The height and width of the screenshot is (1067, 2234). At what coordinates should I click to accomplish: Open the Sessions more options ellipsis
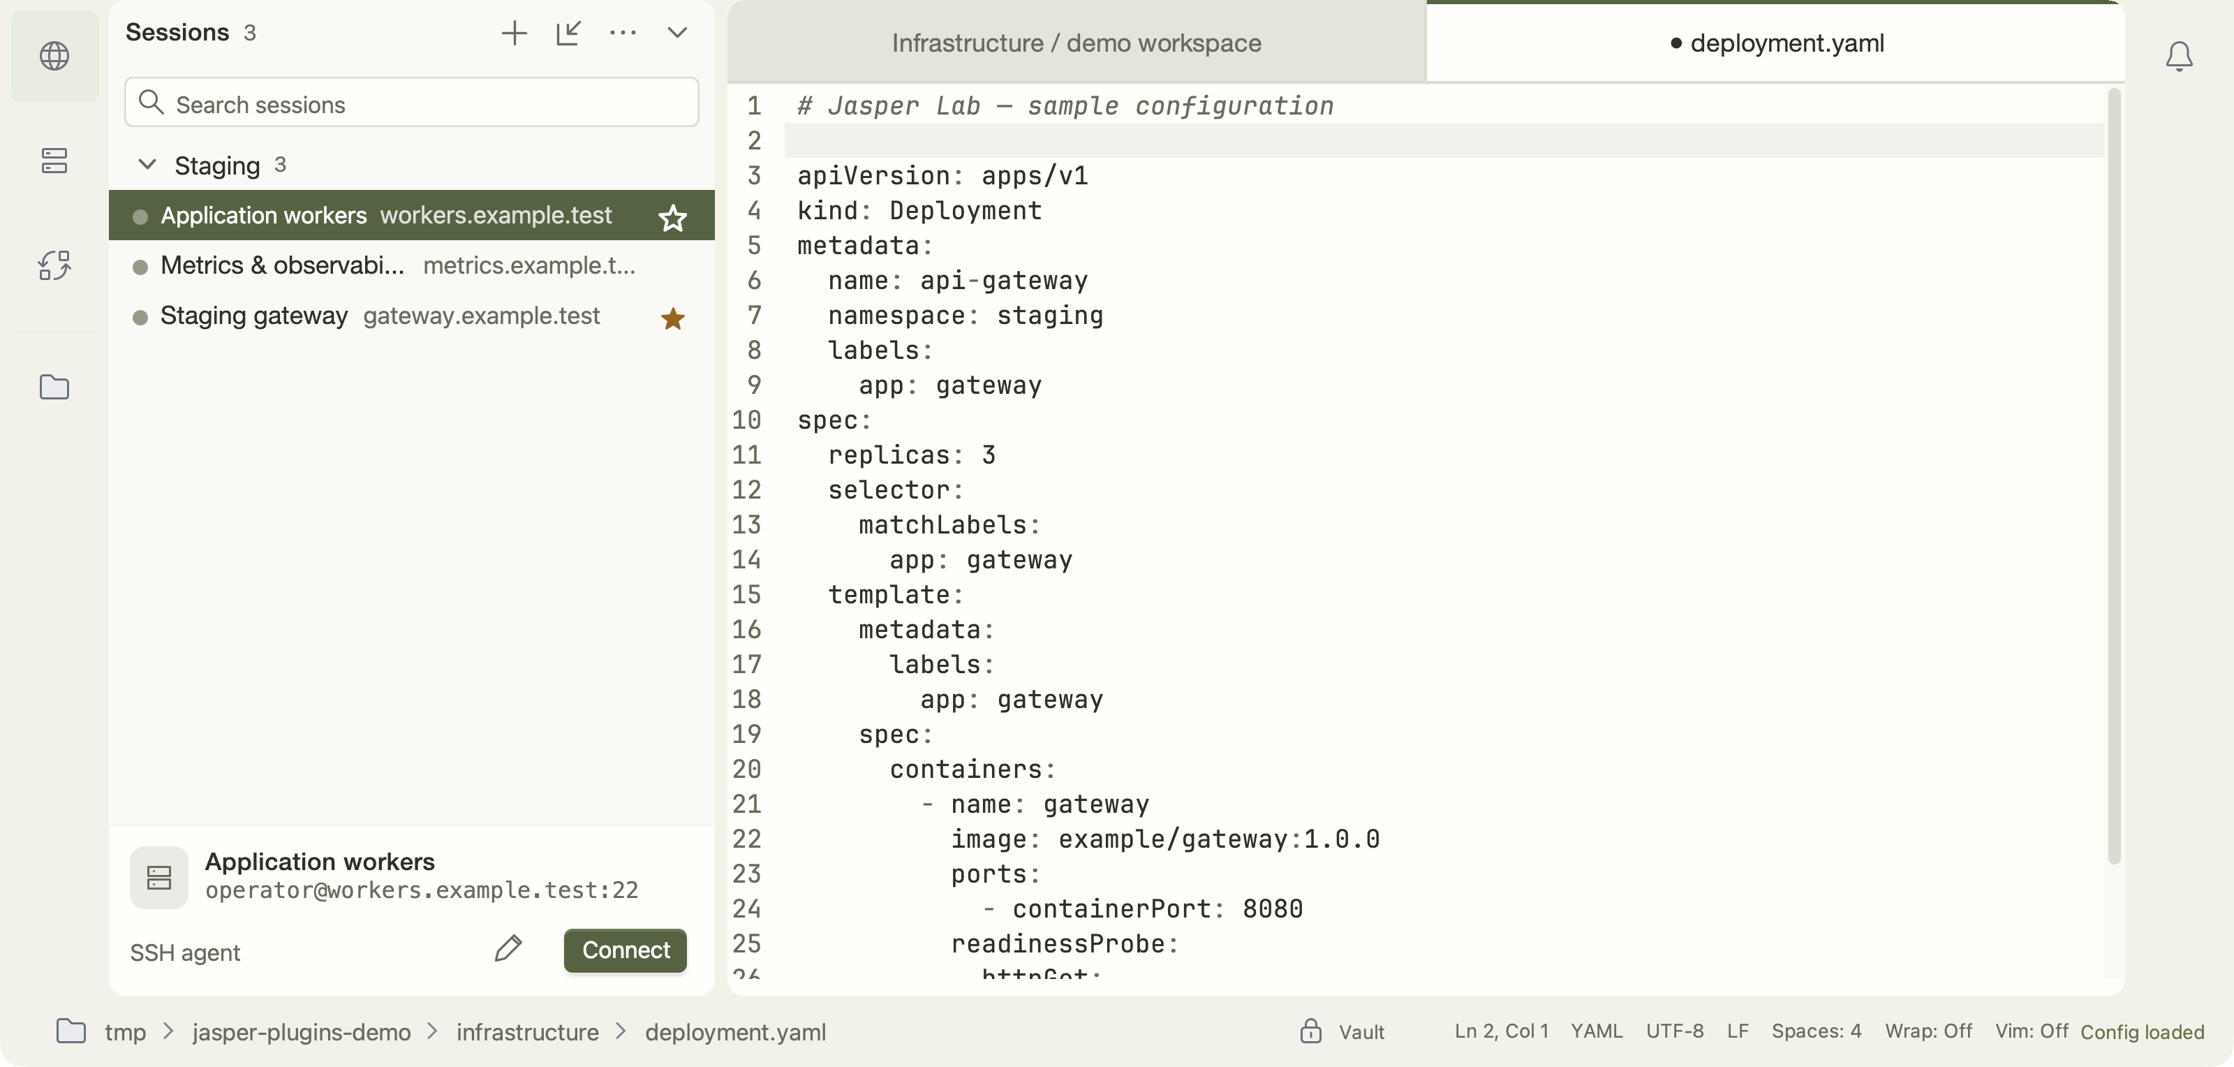tap(623, 33)
